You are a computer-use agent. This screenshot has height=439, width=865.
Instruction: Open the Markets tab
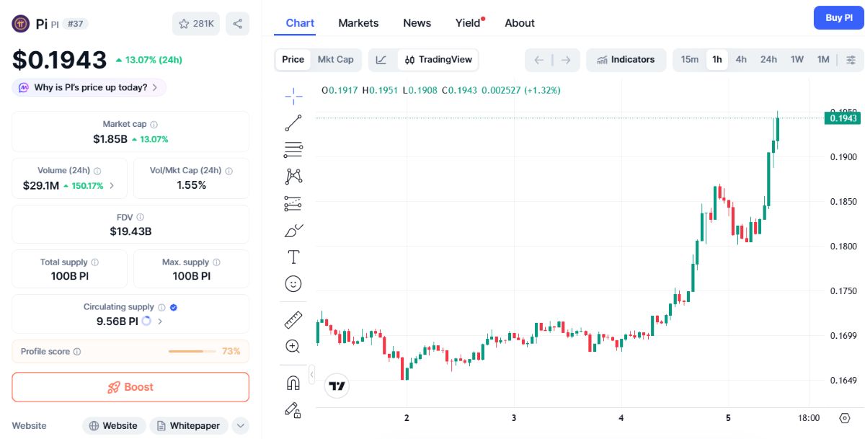(x=358, y=23)
